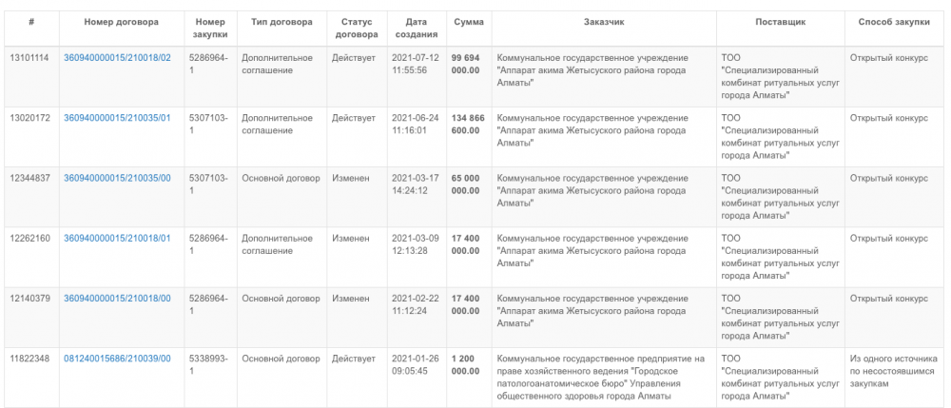Click the "Дата создания" column header
This screenshot has height=408, width=951.
pyautogui.click(x=416, y=27)
